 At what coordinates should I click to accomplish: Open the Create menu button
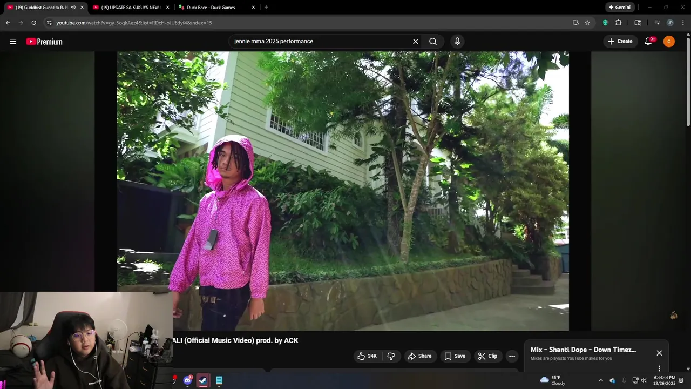620,42
